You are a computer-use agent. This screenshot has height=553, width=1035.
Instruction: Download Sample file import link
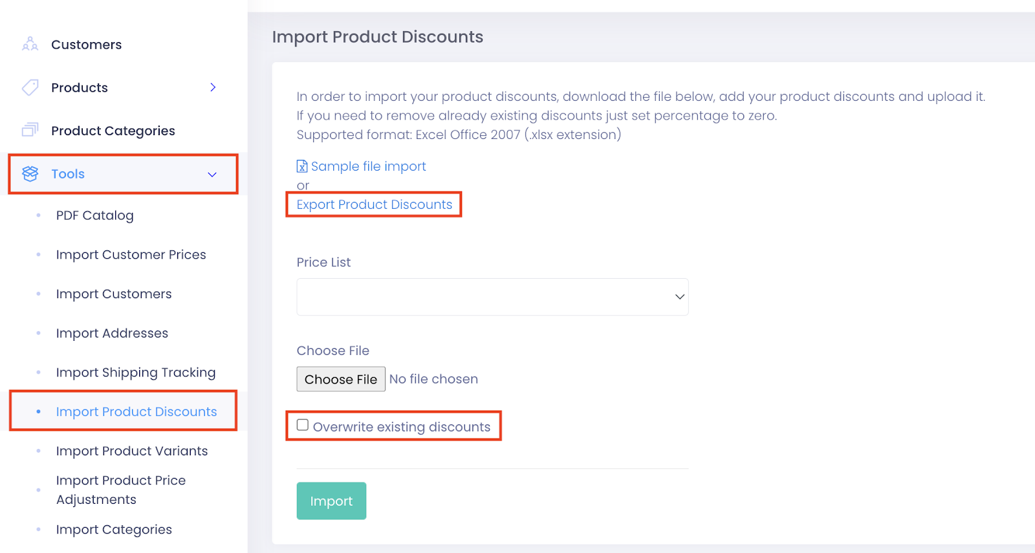[x=369, y=166]
